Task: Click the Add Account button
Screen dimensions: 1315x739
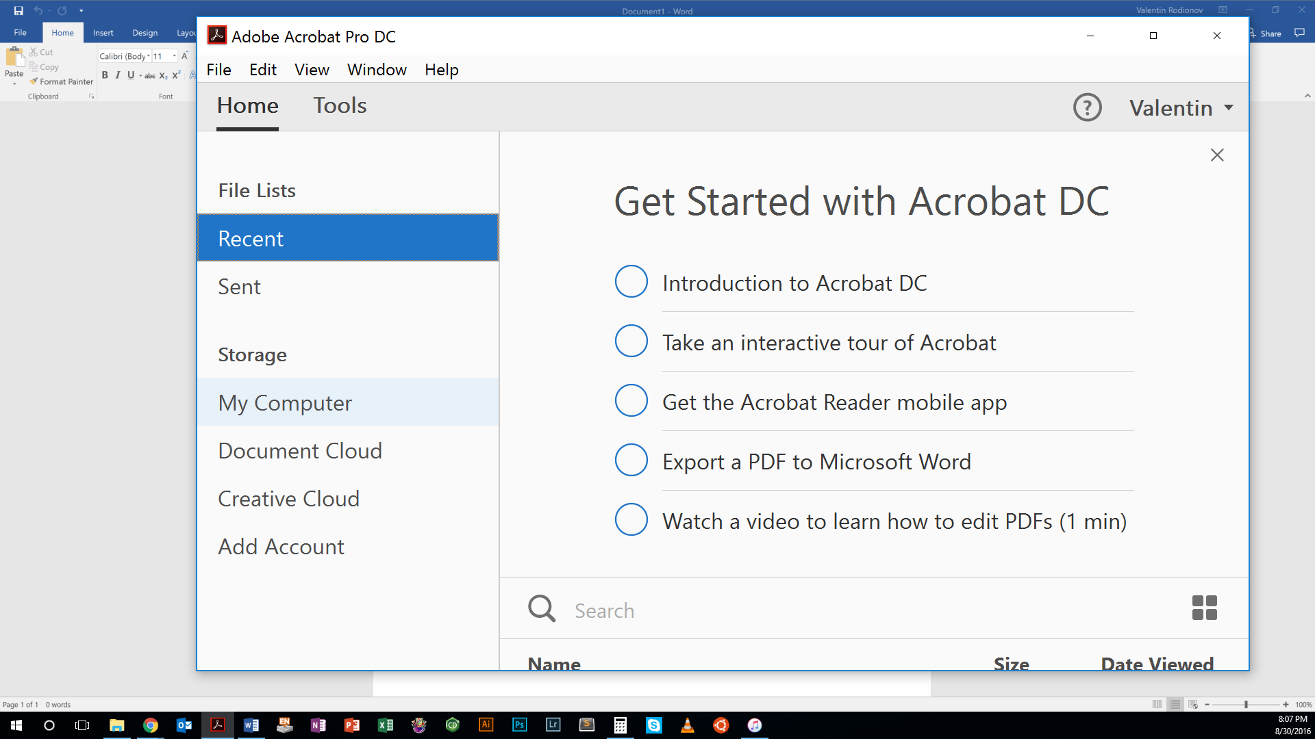Action: [281, 546]
